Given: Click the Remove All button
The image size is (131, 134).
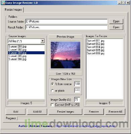Looking at the screenshot, I should (115, 112).
